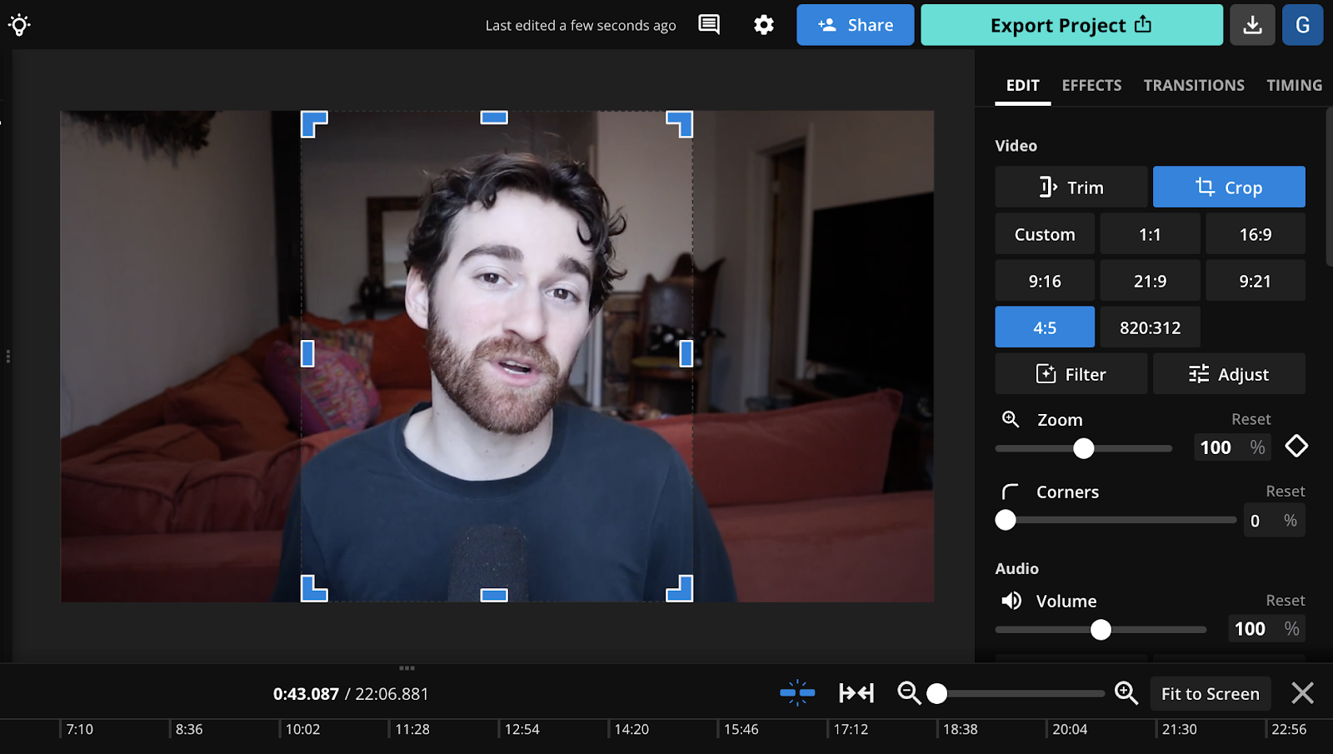Screen dimensions: 1333x754
Task: Click the Fit to Screen button
Action: pyautogui.click(x=1210, y=693)
